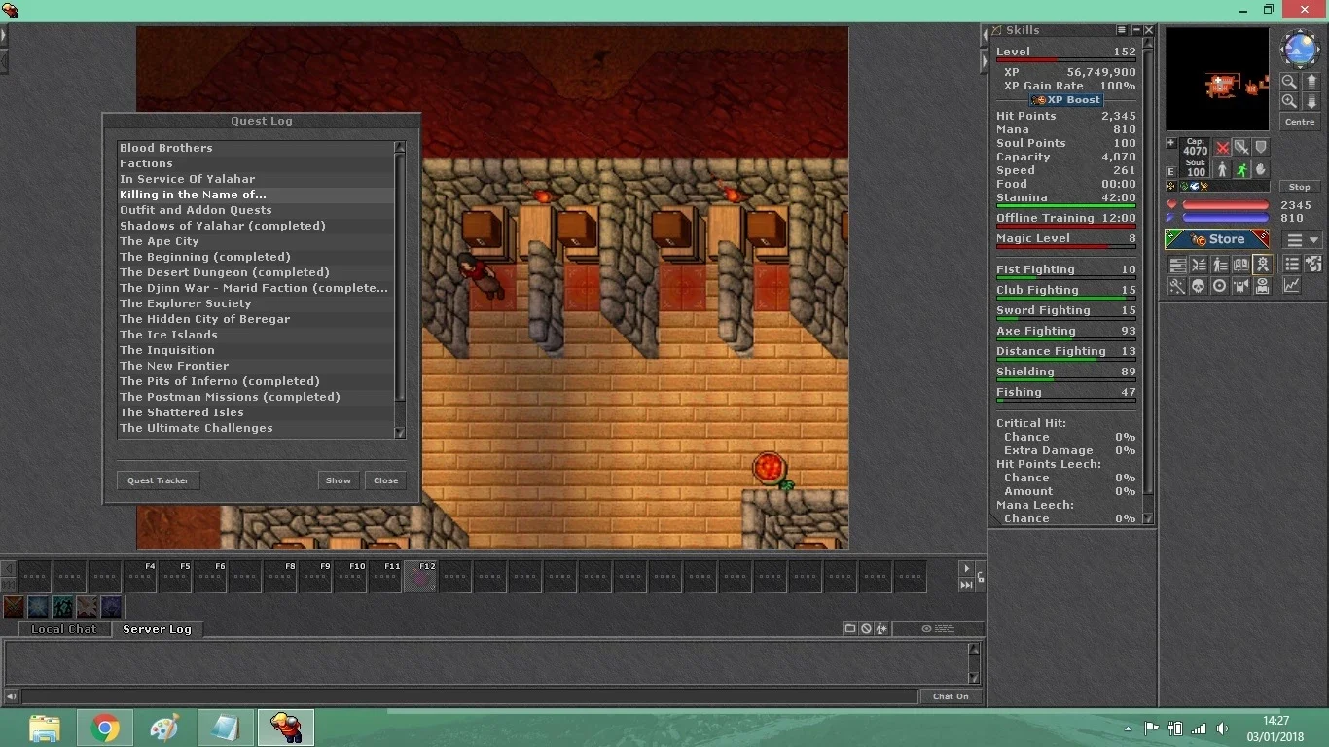Zoom out the minimap
The image size is (1329, 747).
pyautogui.click(x=1289, y=82)
